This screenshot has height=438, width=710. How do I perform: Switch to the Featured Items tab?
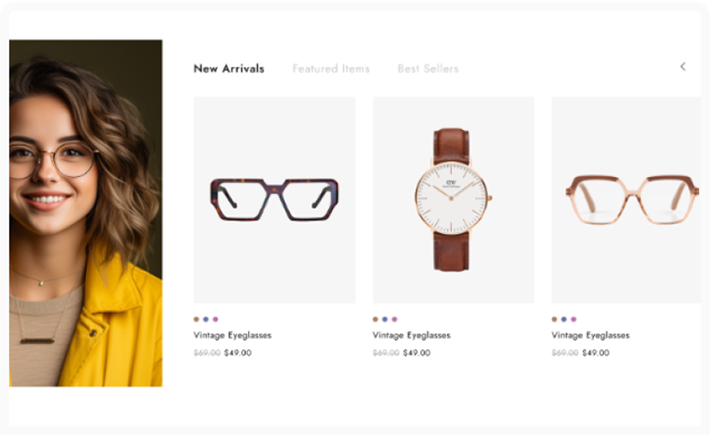[x=331, y=69]
